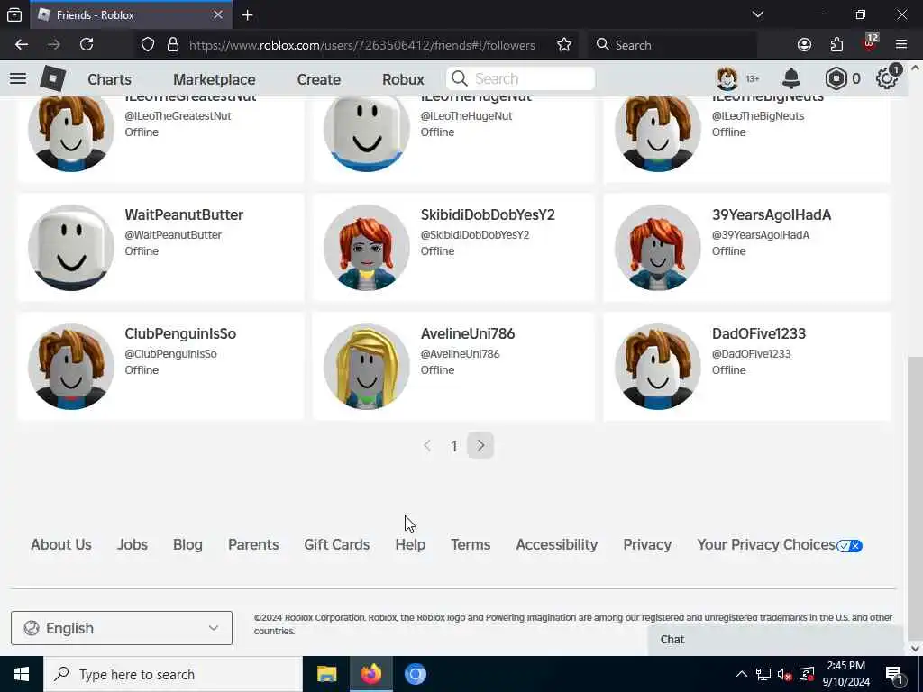Toggle the Your Privacy Choices icon
The image size is (923, 692).
tap(849, 546)
